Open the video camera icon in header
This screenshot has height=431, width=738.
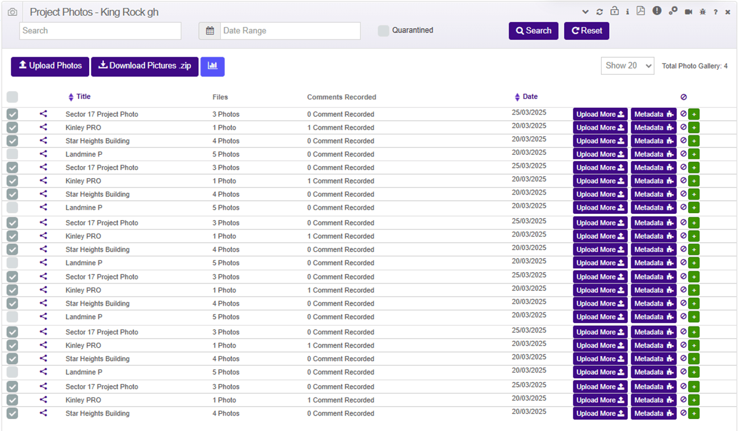(688, 12)
